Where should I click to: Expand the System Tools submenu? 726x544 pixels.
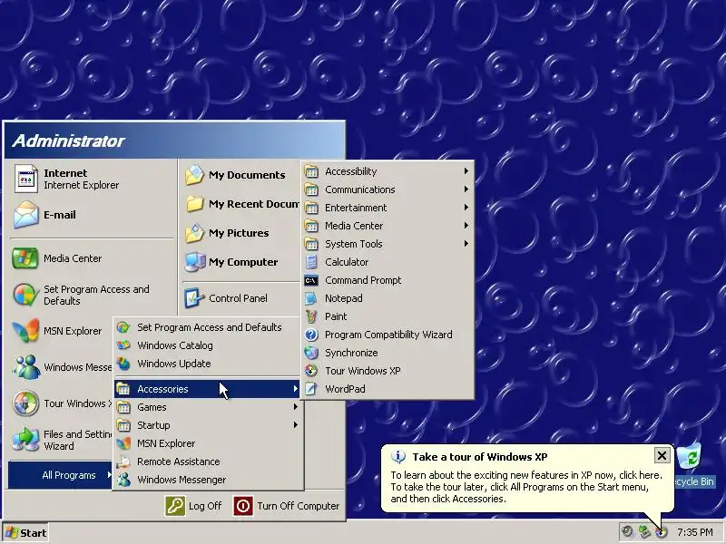(388, 244)
